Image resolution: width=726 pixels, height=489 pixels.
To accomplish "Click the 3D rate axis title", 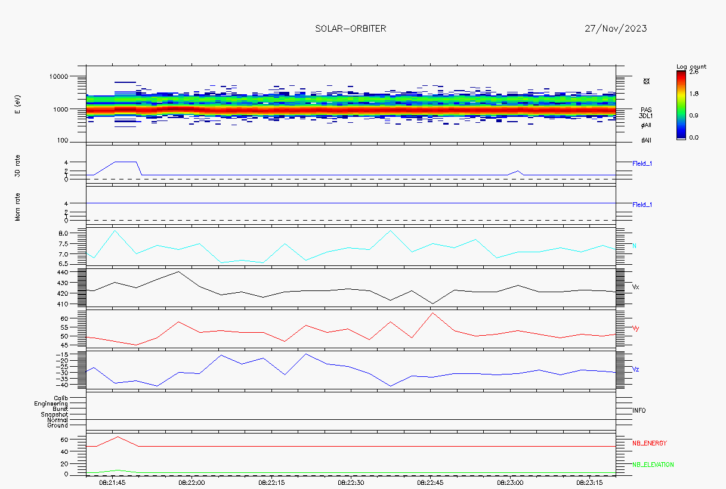I will [x=18, y=165].
